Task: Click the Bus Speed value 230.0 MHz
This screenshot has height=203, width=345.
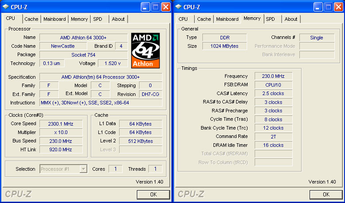Action: tap(61, 141)
